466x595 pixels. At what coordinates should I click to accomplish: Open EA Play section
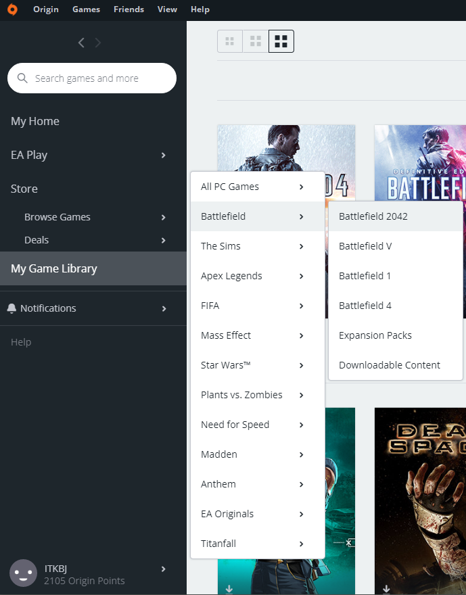point(29,155)
